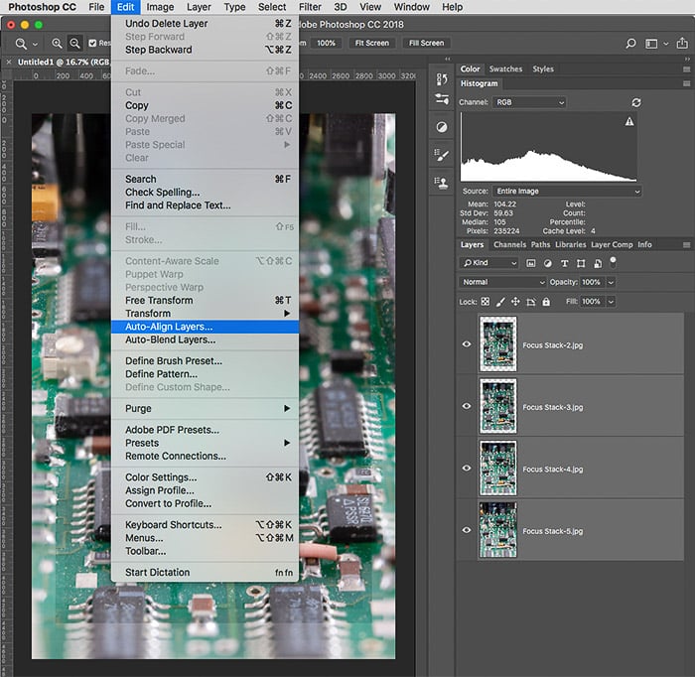
Task: Open the Search magnifier in options bar
Action: pos(630,44)
